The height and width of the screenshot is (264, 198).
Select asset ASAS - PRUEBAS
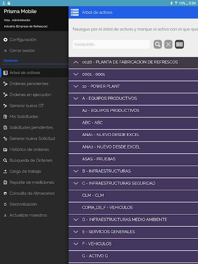(133, 159)
